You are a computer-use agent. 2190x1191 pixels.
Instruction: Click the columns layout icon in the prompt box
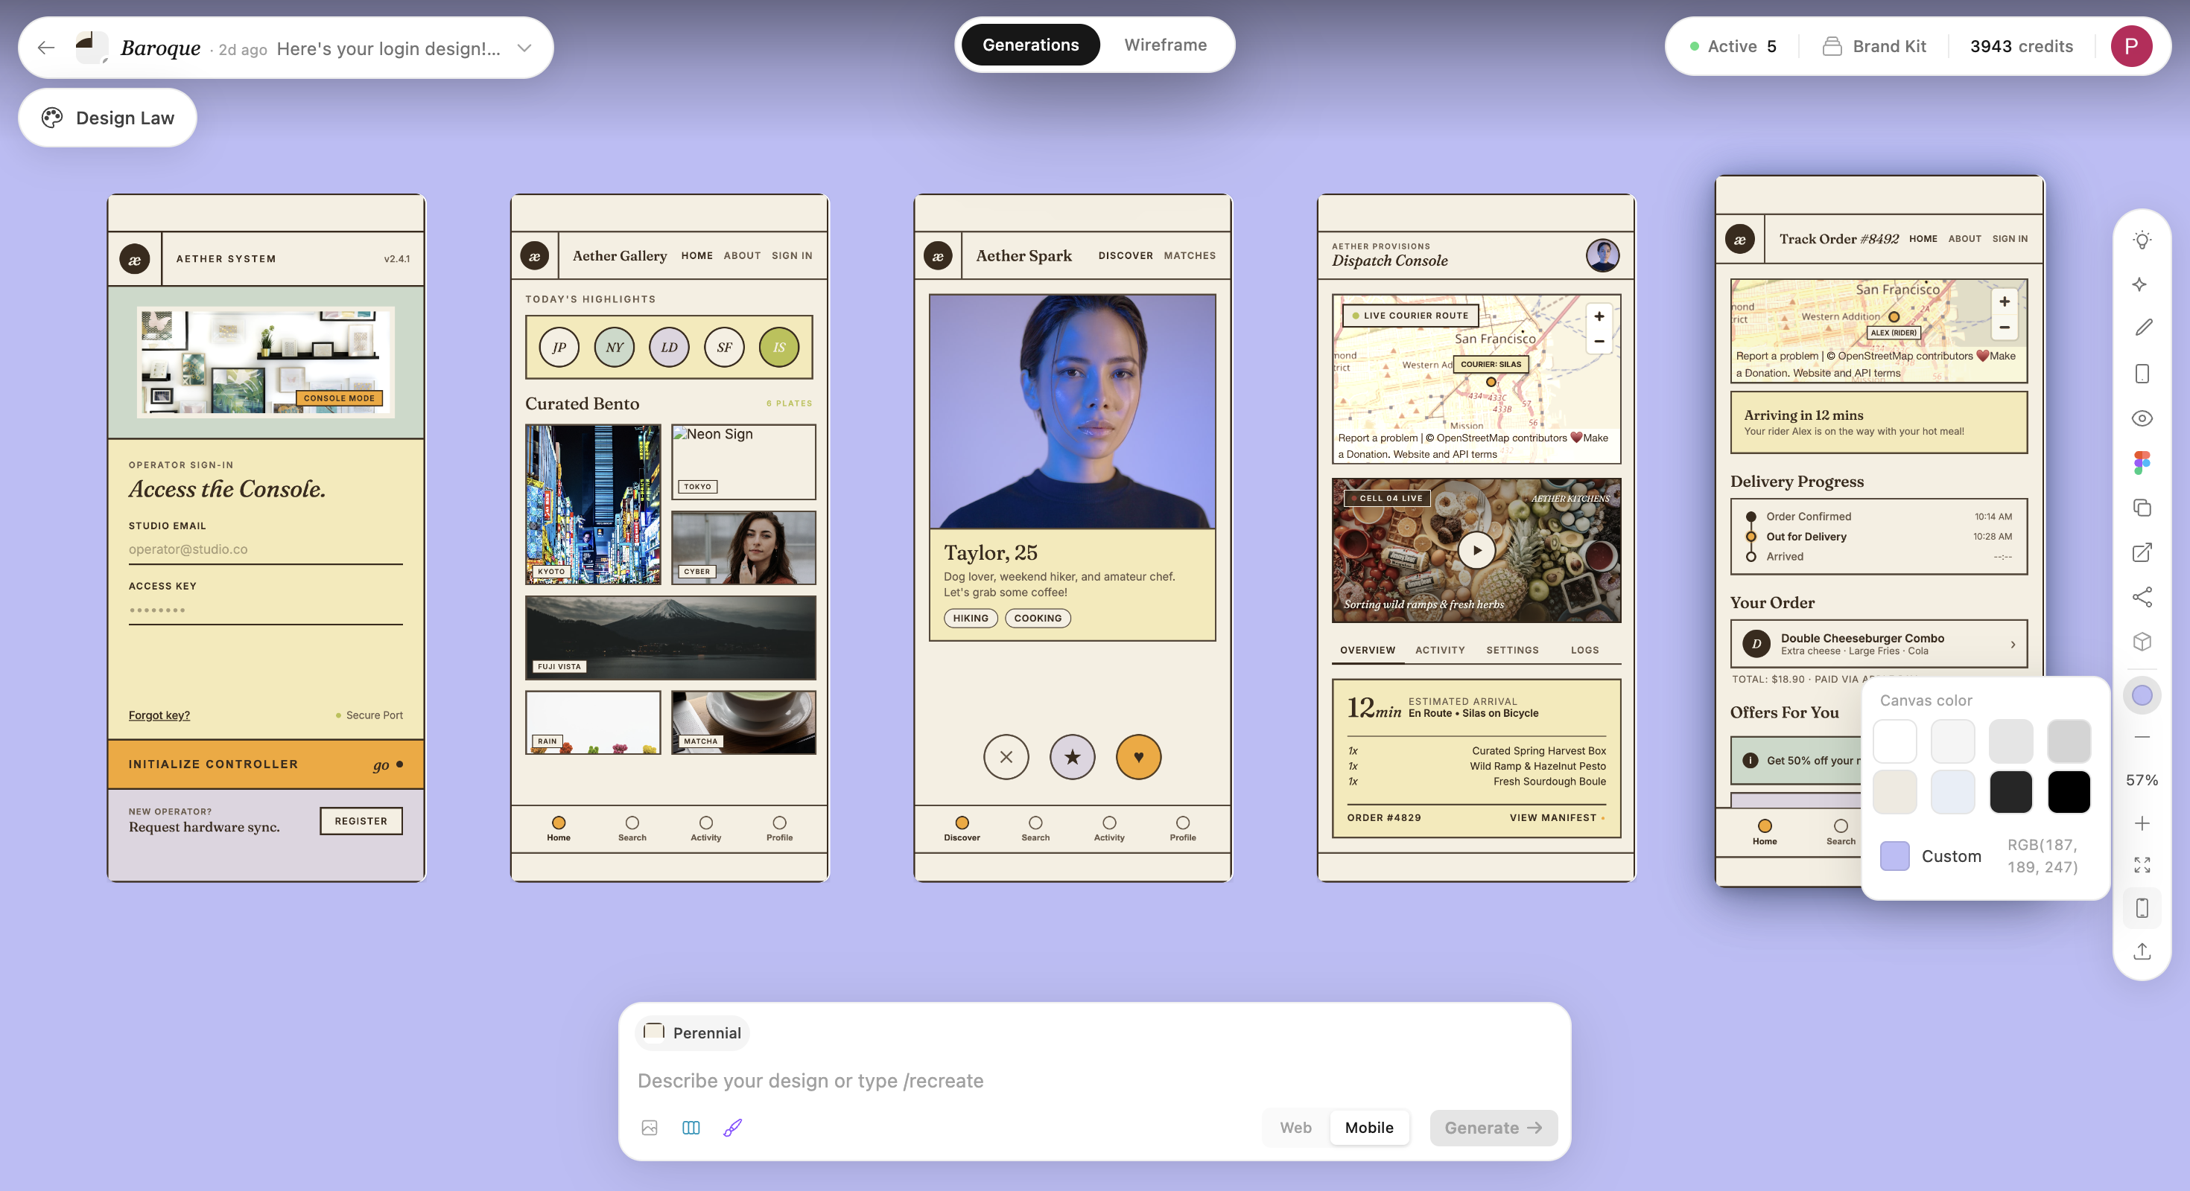[691, 1127]
